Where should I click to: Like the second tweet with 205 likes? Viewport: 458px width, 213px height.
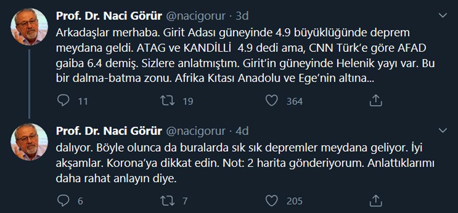tap(272, 200)
